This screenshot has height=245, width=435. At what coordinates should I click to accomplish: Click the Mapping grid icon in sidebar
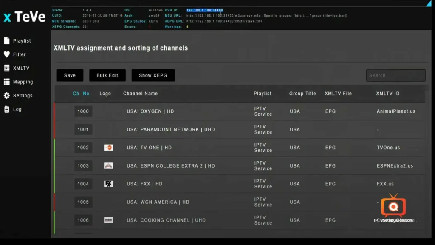tap(6, 82)
